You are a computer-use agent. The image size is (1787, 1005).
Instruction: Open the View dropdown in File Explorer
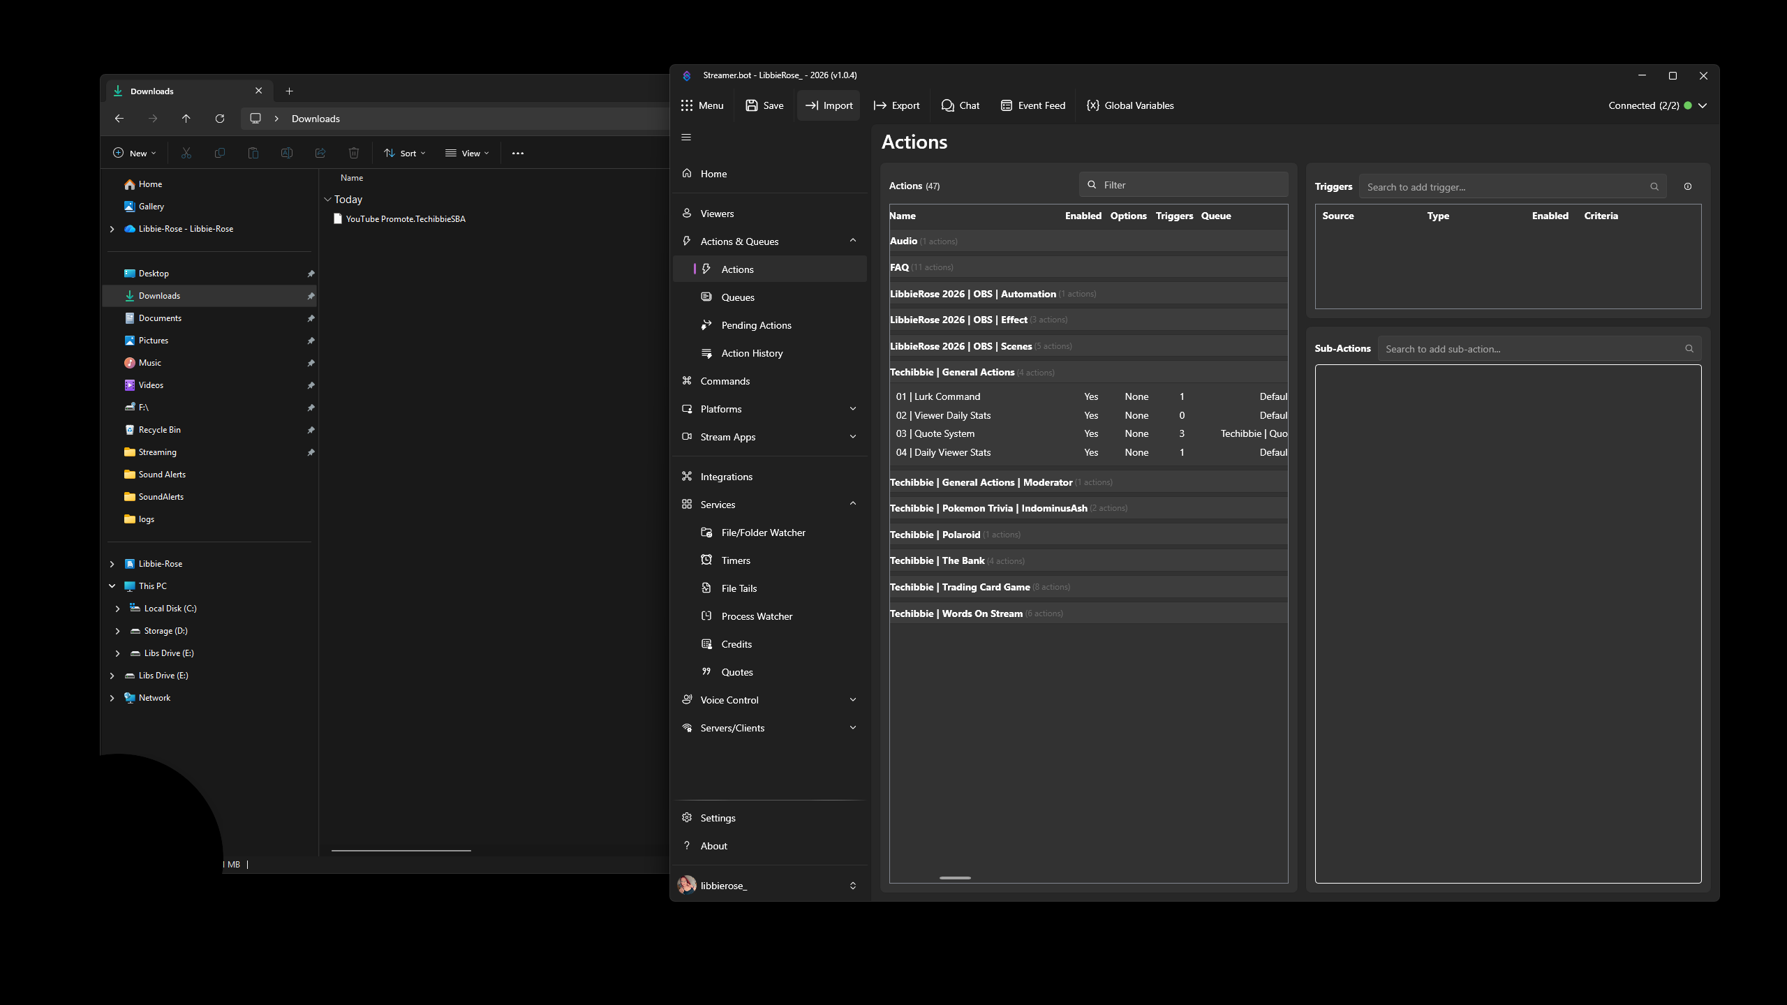point(467,153)
